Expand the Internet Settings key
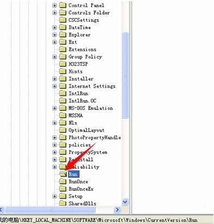Viewport: 214px width, 224px height. coord(54,86)
